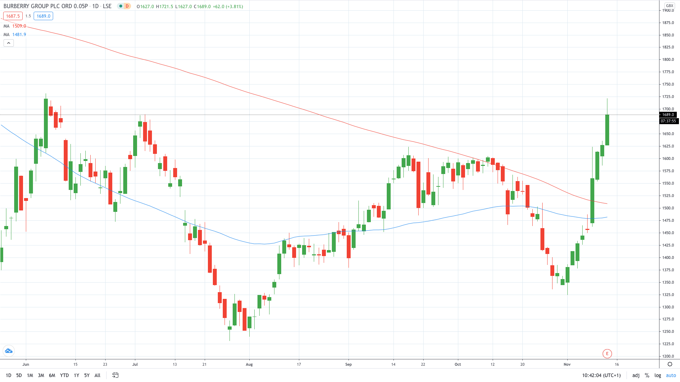The height and width of the screenshot is (382, 680).
Task: Select the 1Y time range
Action: 76,375
